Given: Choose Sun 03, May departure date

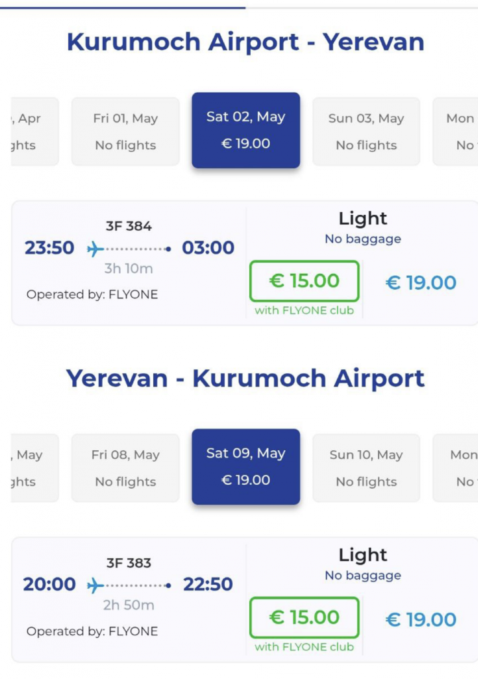Looking at the screenshot, I should 366,131.
